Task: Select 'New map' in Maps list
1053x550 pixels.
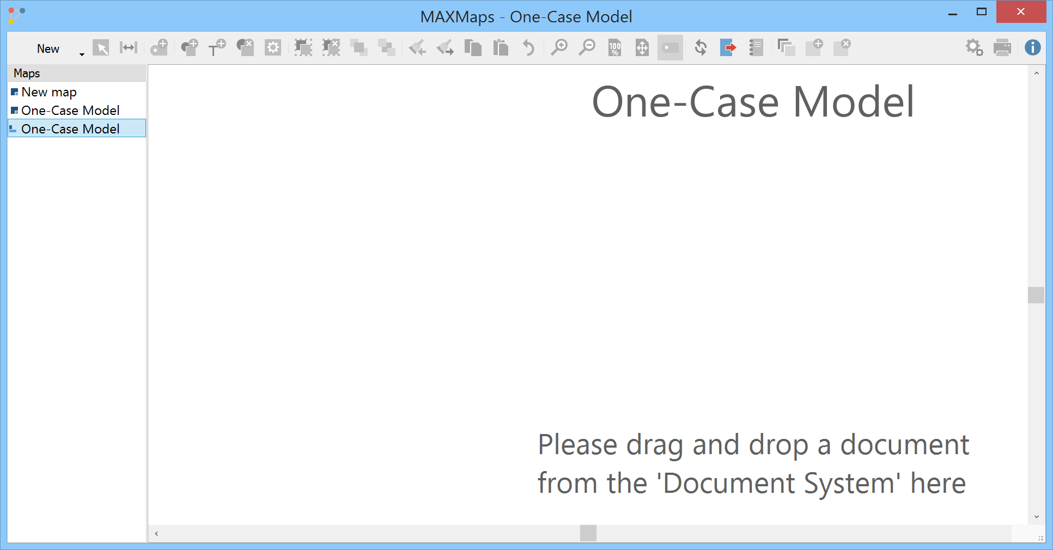Action: click(x=77, y=92)
